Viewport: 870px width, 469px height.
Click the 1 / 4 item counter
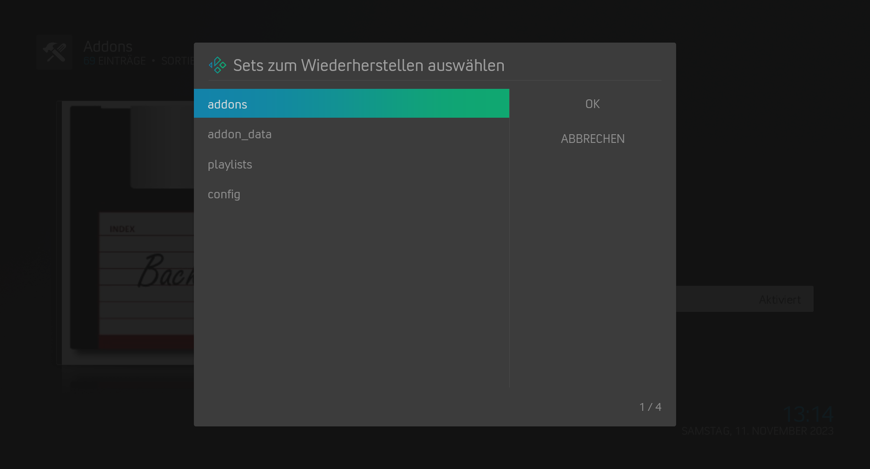click(x=650, y=407)
